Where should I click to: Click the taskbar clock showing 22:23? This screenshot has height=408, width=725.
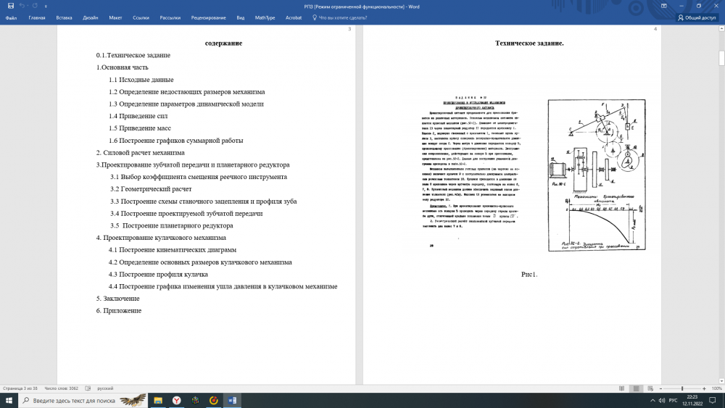692,400
